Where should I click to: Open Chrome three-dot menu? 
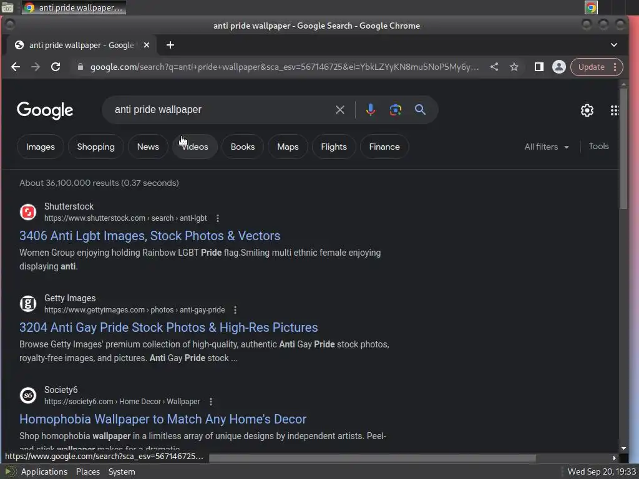click(x=615, y=67)
